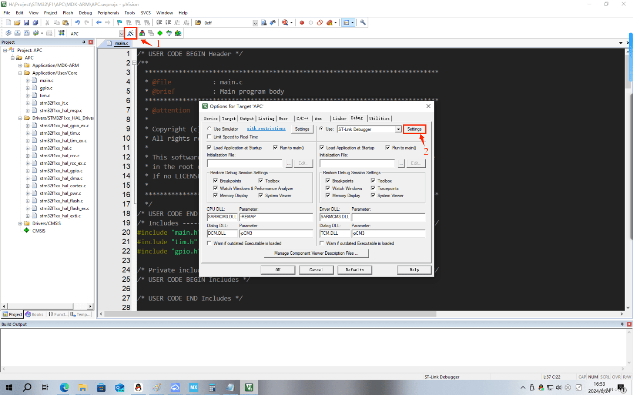
Task: Navigate backwards with the blue left arrow
Action: (x=99, y=23)
